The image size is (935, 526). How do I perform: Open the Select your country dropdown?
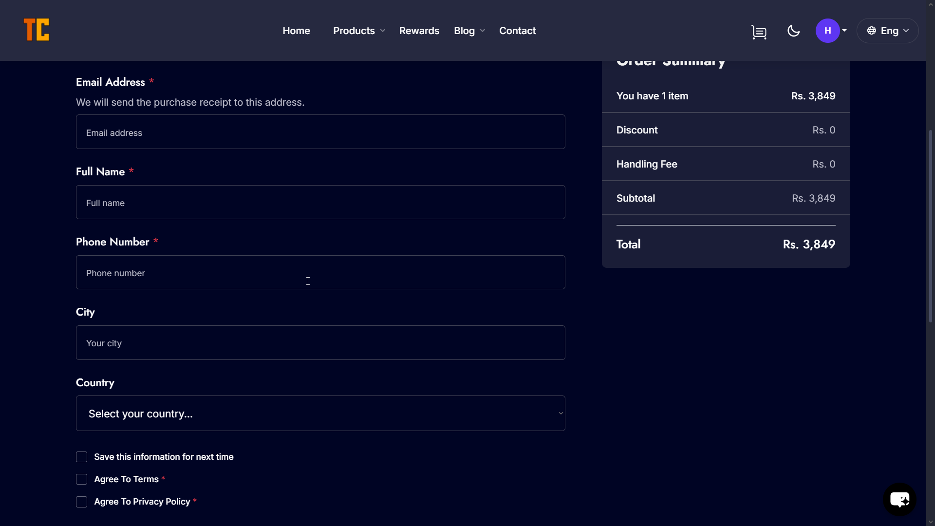(320, 413)
